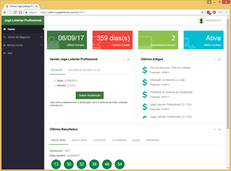Image resolution: width=231 pixels, height=171 pixels.
Task: Click dollar icon of Erro no concurso 1559
Action: coord(145,70)
